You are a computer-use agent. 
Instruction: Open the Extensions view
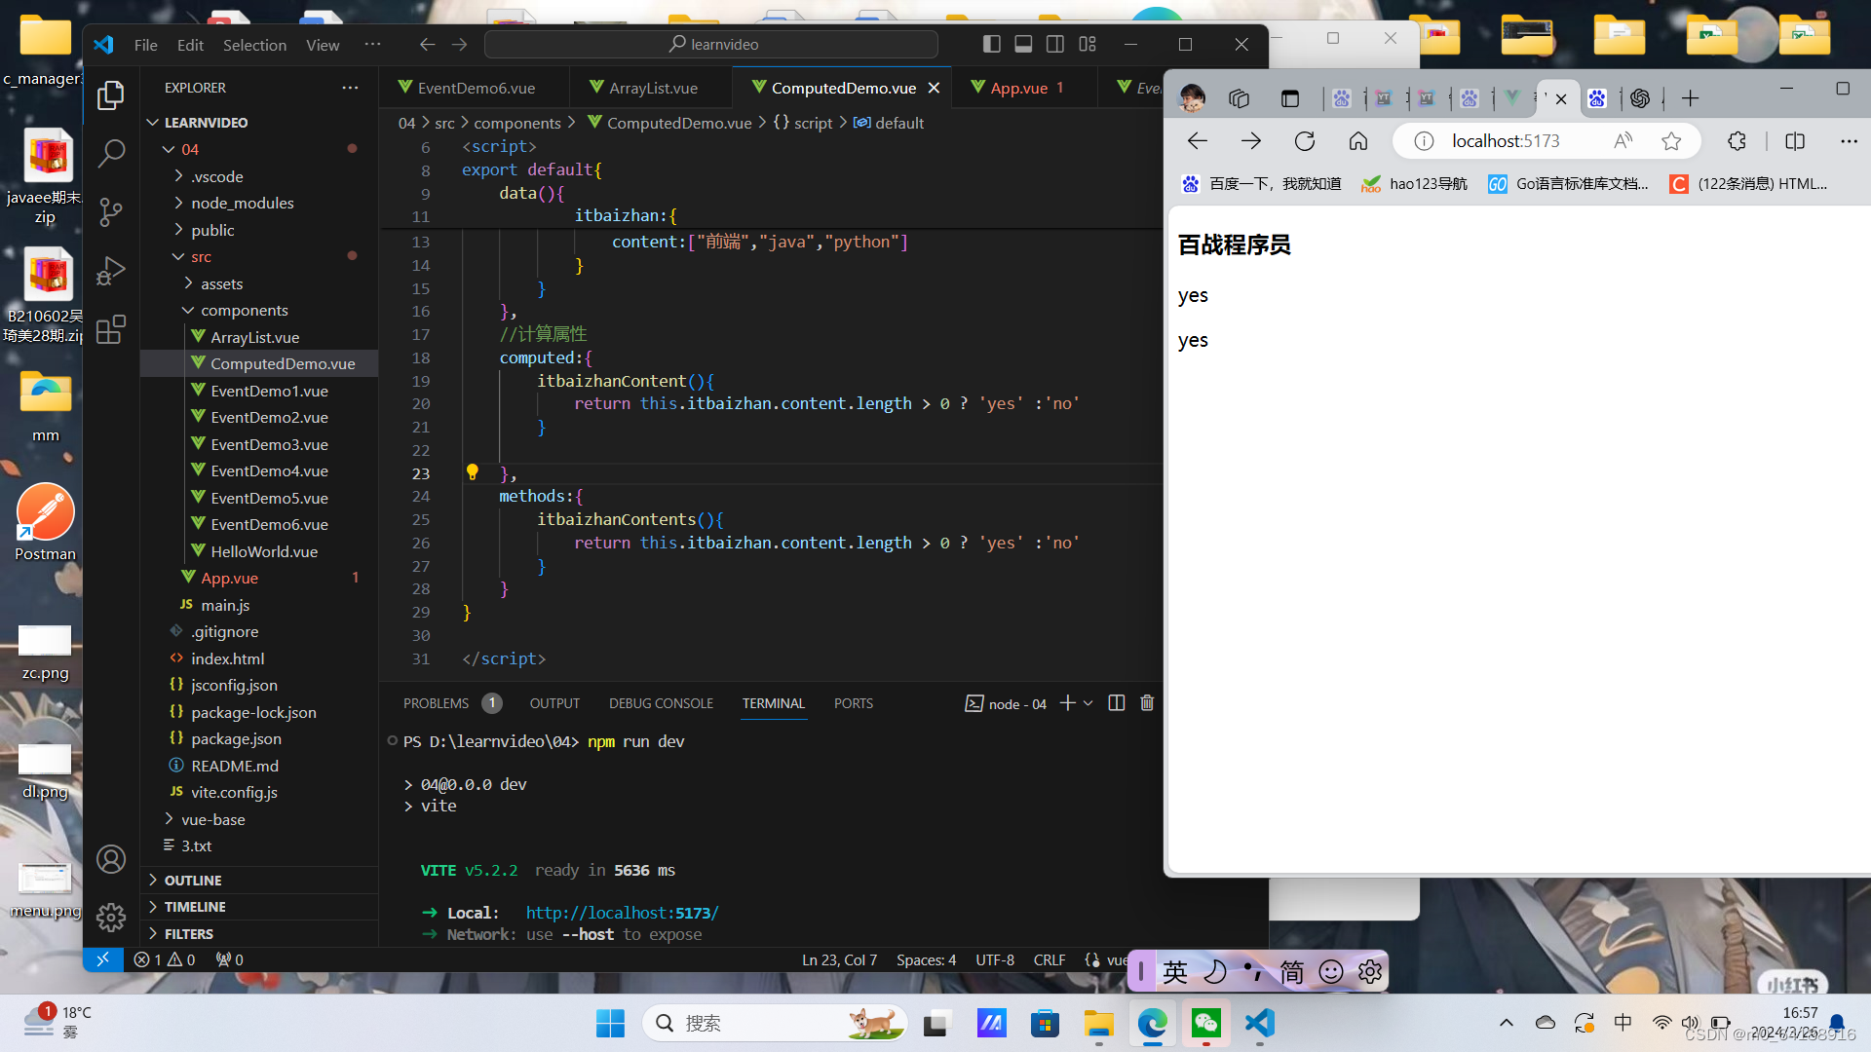coord(111,329)
